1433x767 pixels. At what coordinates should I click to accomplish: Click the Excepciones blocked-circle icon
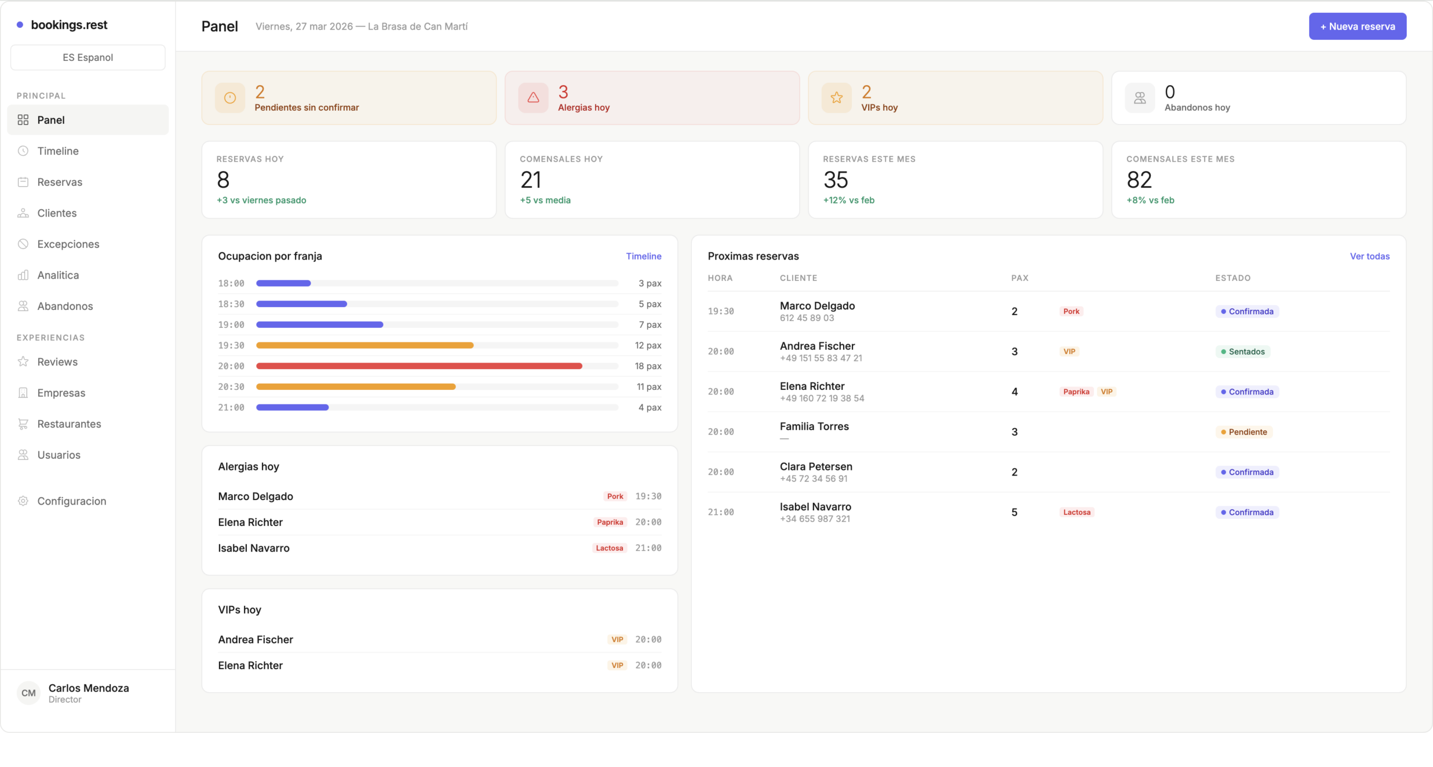tap(23, 244)
